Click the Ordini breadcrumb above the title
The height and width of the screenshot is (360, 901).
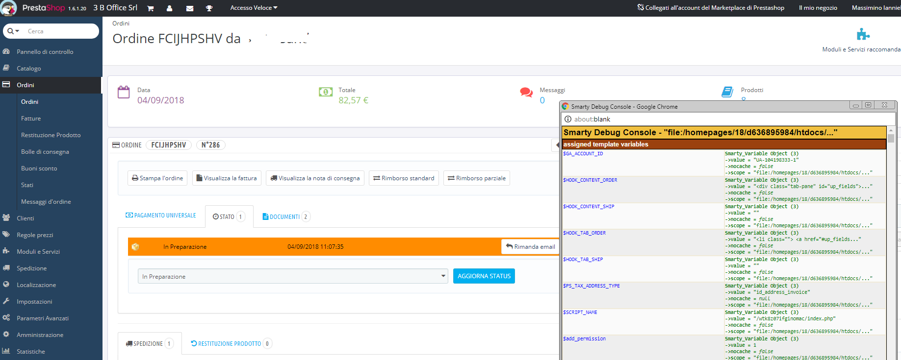click(x=121, y=24)
